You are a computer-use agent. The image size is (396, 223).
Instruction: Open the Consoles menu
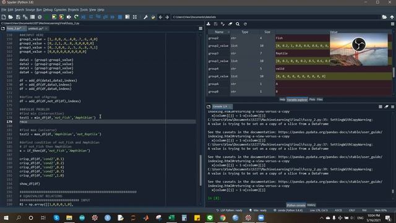(x=60, y=10)
